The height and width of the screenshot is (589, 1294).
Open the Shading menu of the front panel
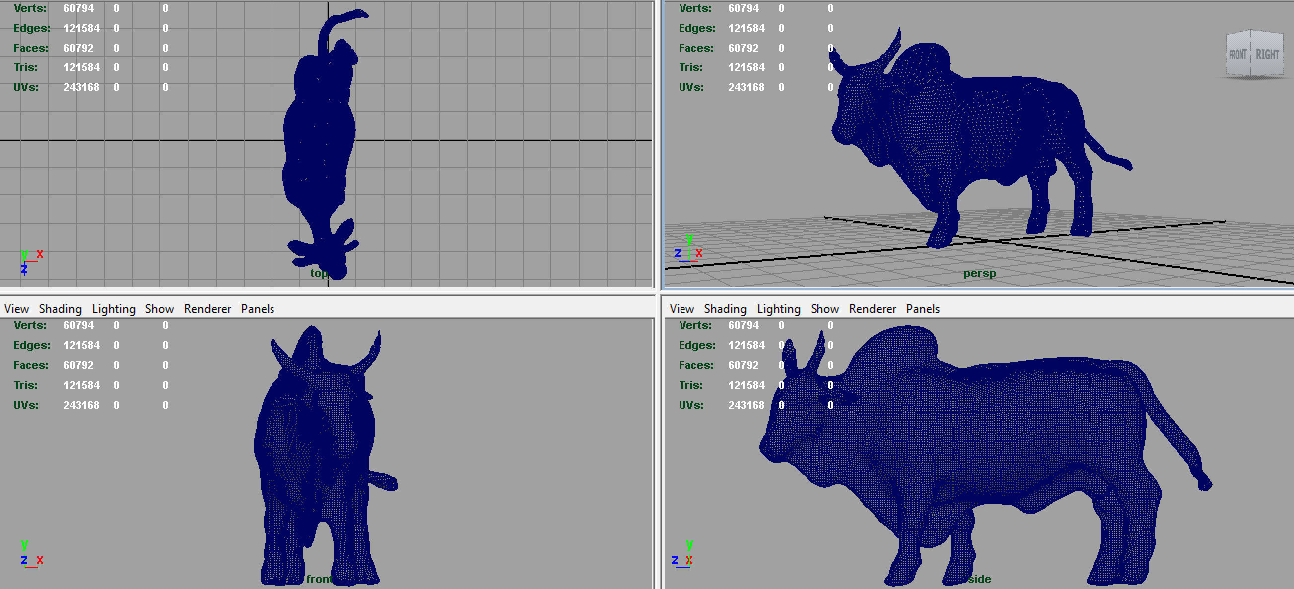60,309
